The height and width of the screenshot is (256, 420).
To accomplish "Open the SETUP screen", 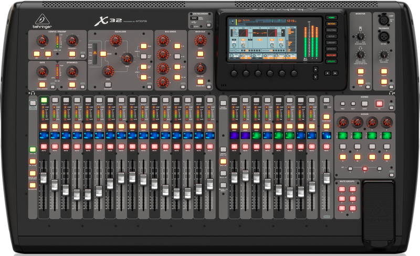I will 331,36.
